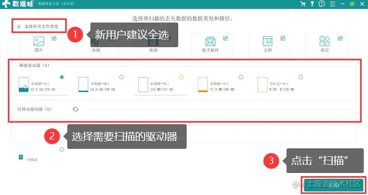Open the shopping cart icon in title bar
Image resolution: width=368 pixels, height=195 pixels.
click(303, 4)
